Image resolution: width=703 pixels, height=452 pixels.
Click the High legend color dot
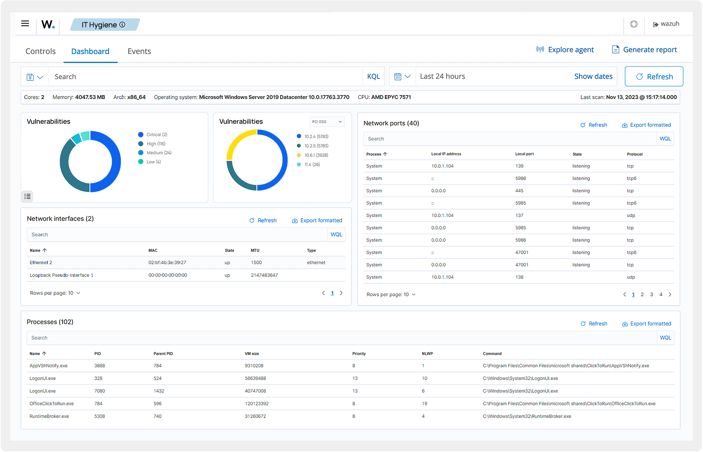coord(141,144)
